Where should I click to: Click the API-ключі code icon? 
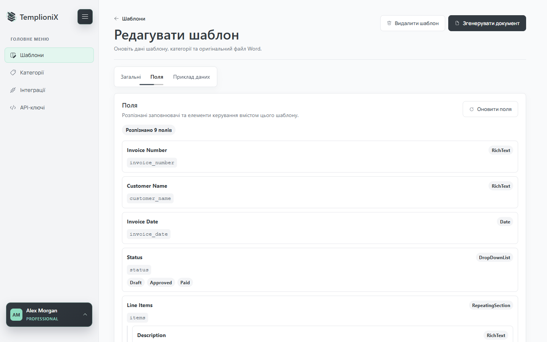tap(13, 108)
